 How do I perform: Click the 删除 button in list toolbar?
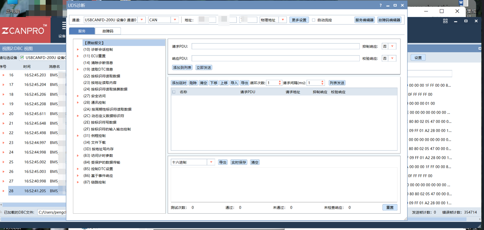(x=193, y=83)
